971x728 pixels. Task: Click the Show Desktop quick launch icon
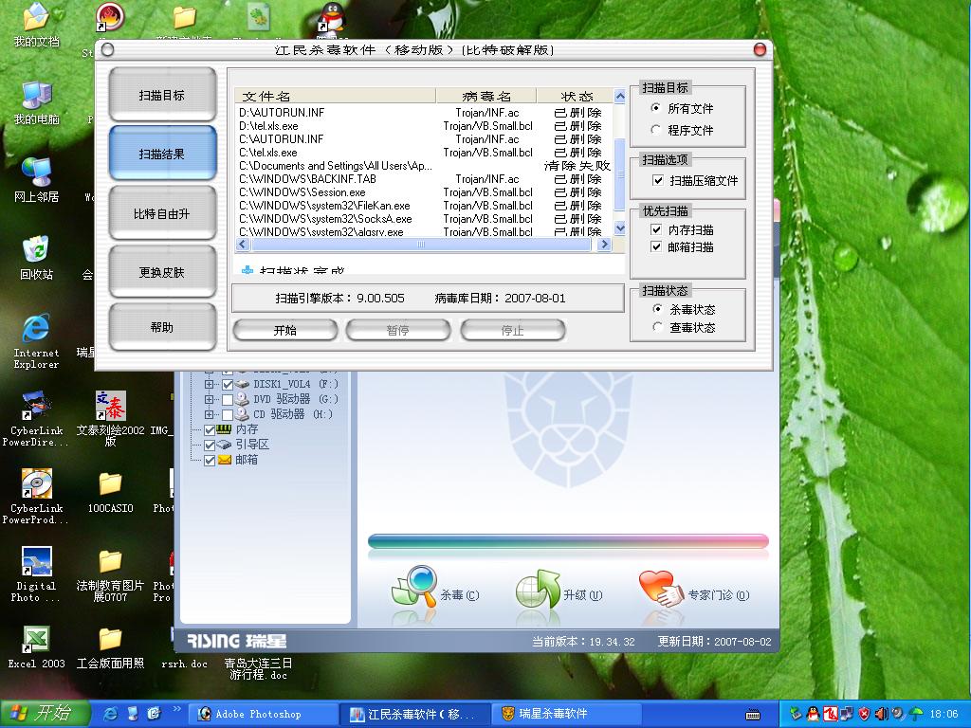click(133, 714)
